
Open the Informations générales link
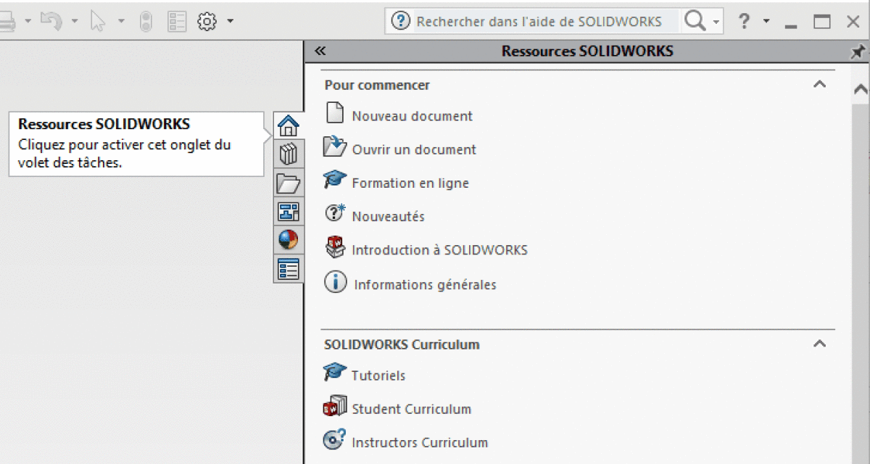point(425,284)
